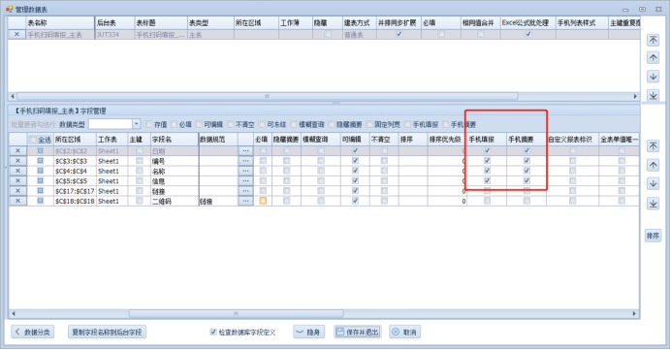Screen dimensions: 670x350
Task: Toggle 检查数据库字段定义 checkbox
Action: (x=212, y=332)
